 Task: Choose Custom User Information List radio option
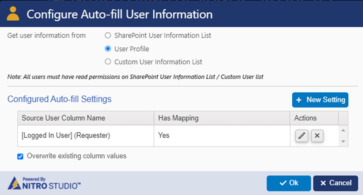coord(108,62)
